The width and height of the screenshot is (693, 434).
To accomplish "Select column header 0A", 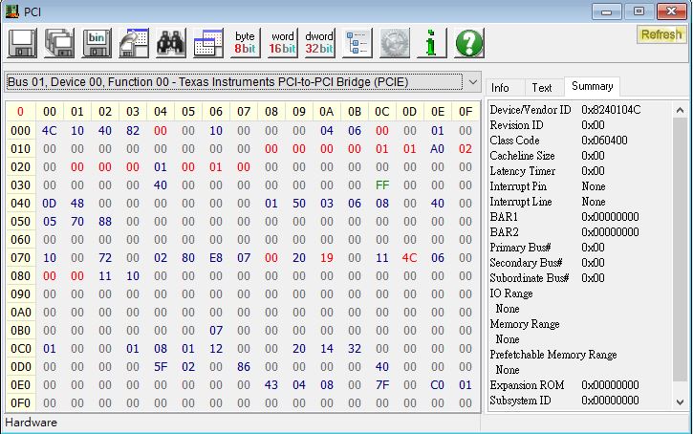I will tap(327, 112).
